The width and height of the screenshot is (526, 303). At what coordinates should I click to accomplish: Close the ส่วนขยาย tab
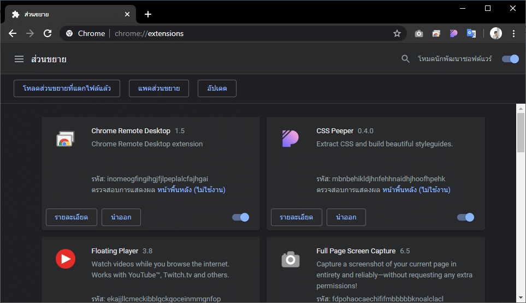coord(127,14)
